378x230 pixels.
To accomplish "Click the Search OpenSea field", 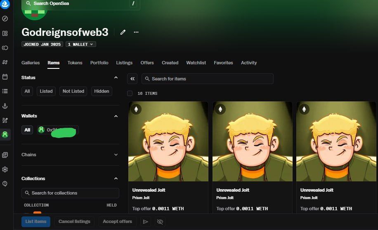I will click(x=81, y=4).
